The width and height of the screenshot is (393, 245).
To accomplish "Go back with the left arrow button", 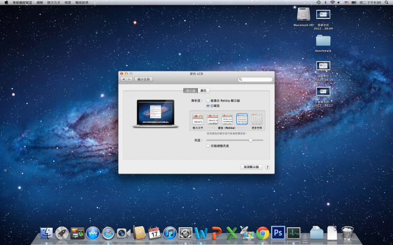I will [124, 79].
